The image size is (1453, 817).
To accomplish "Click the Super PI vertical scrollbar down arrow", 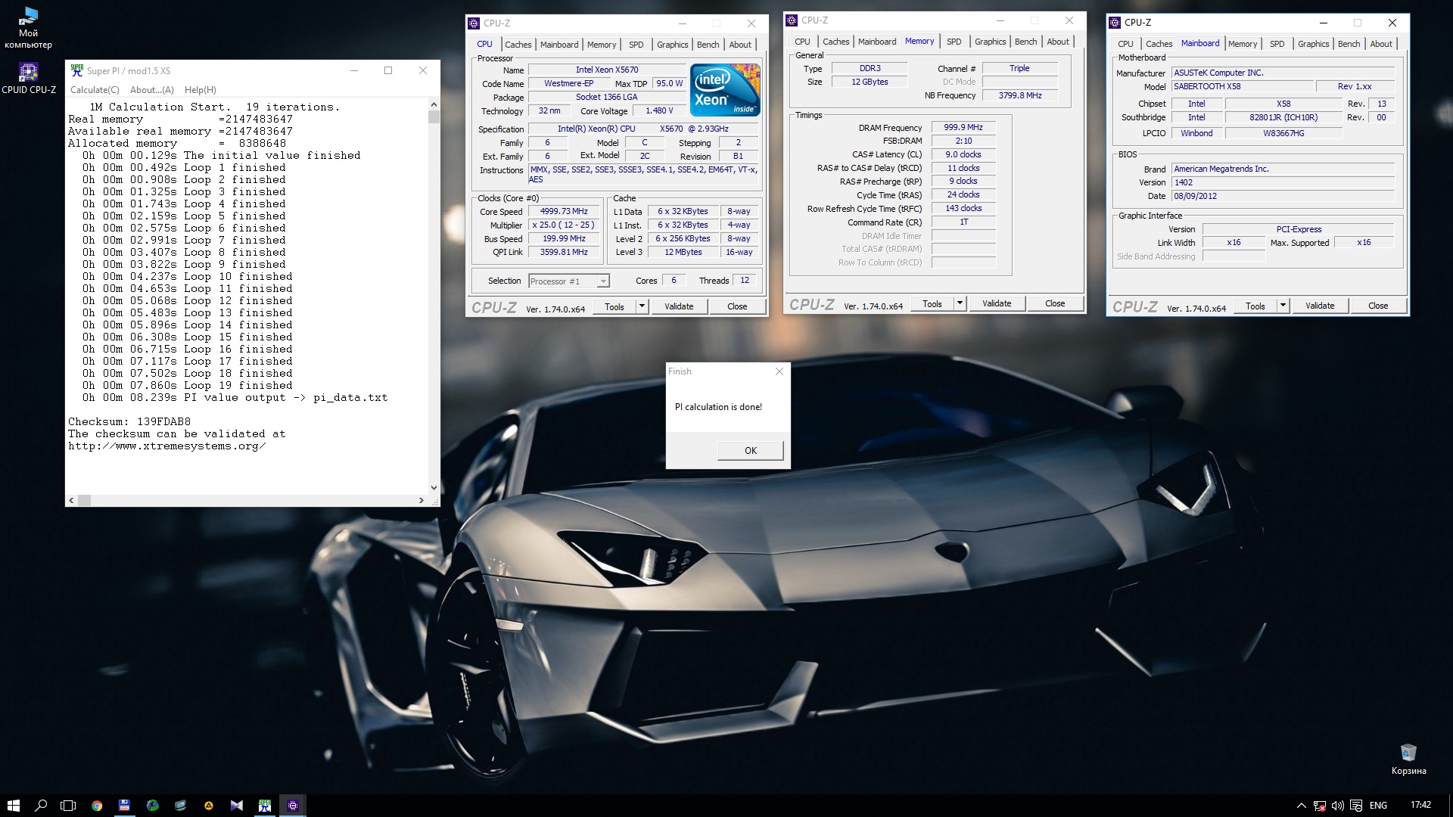I will pyautogui.click(x=434, y=488).
